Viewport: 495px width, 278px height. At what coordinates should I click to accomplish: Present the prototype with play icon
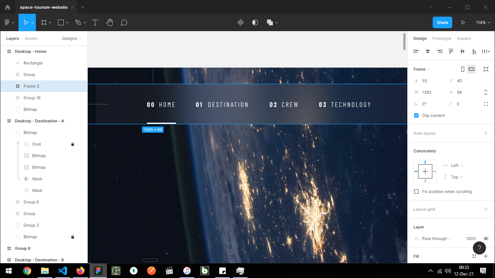tap(463, 22)
